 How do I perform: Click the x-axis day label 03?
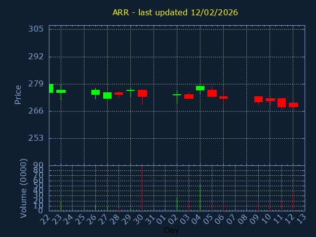[x=185, y=219]
